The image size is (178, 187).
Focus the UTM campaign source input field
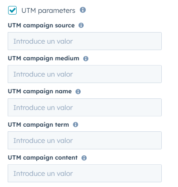(85, 41)
